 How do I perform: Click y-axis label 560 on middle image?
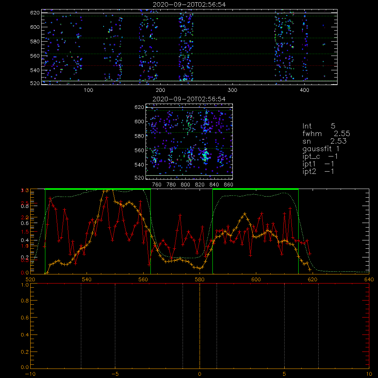pos(139,150)
